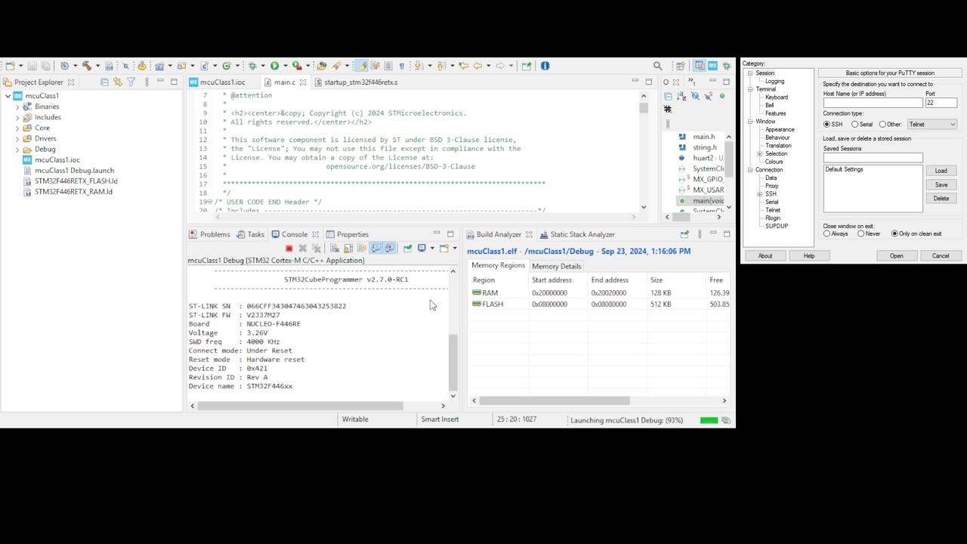
Task: Click the Back navigation arrow in toolbar
Action: 477,66
